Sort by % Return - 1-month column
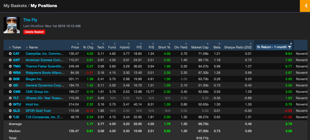 click(x=272, y=47)
